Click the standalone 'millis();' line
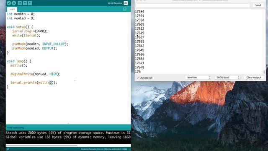Image resolution: width=268 pixels, height=151 pixels. coord(19,65)
